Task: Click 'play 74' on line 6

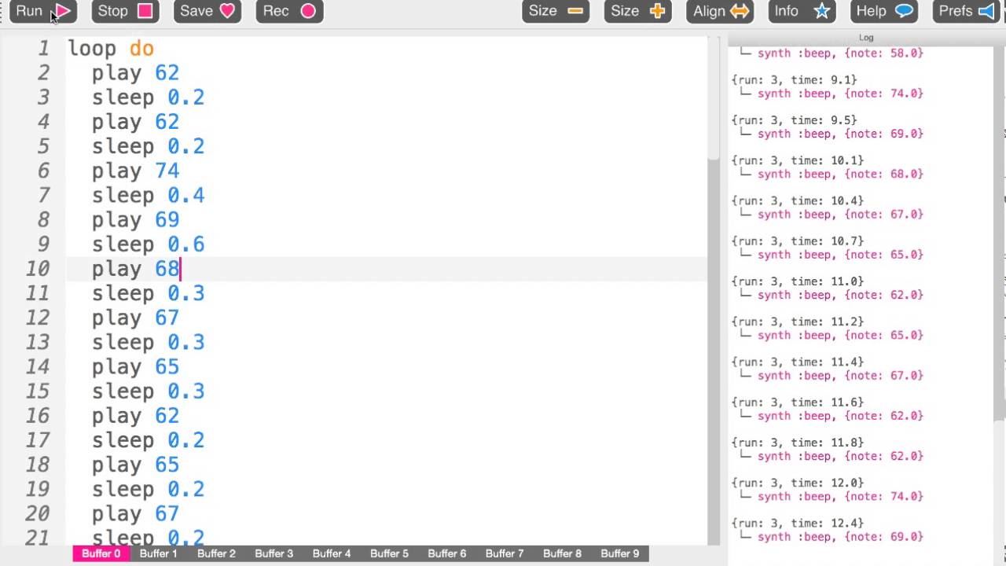Action: (135, 171)
